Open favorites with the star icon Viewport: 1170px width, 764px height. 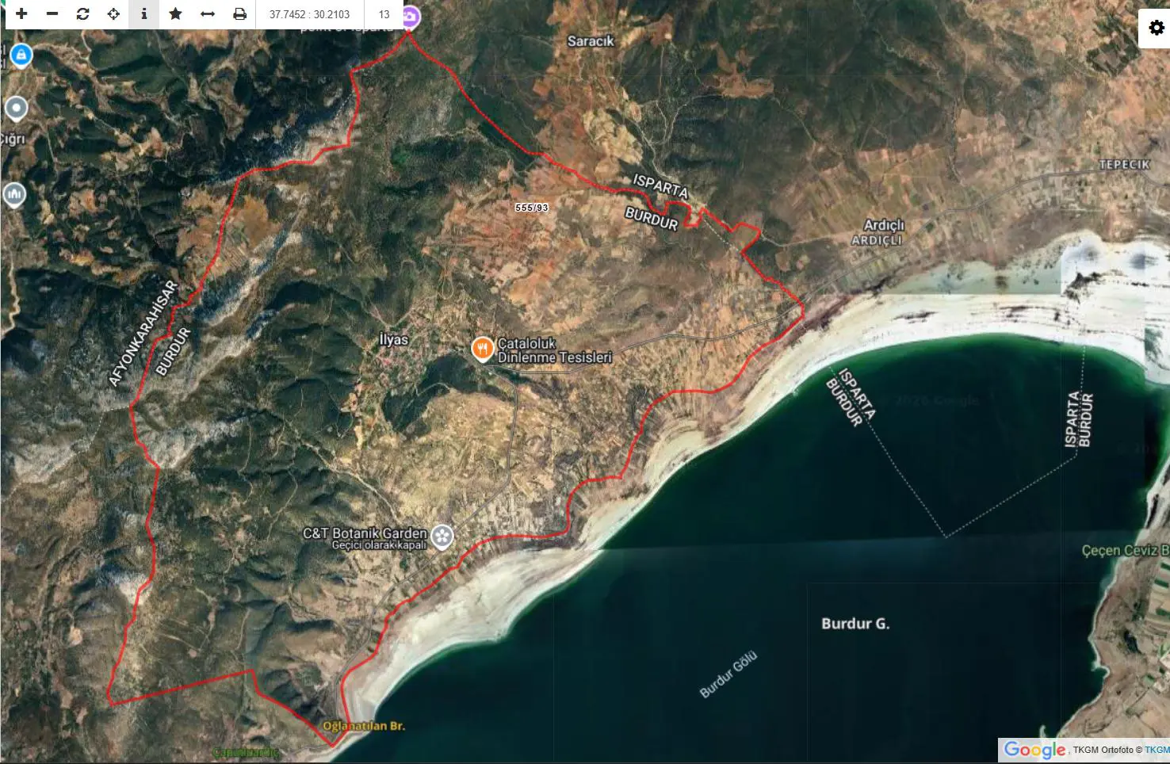click(x=175, y=14)
